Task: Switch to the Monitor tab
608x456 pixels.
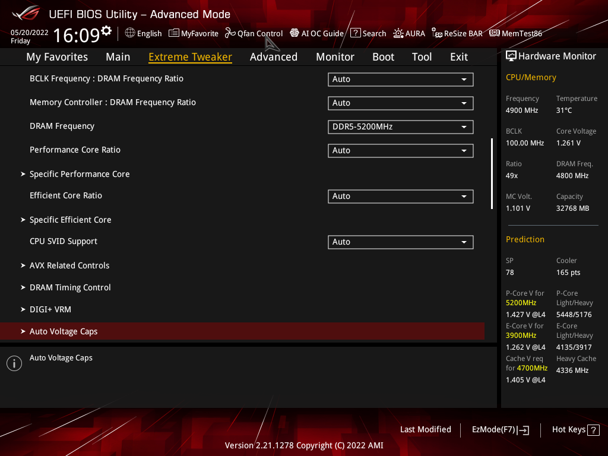Action: pyautogui.click(x=335, y=57)
